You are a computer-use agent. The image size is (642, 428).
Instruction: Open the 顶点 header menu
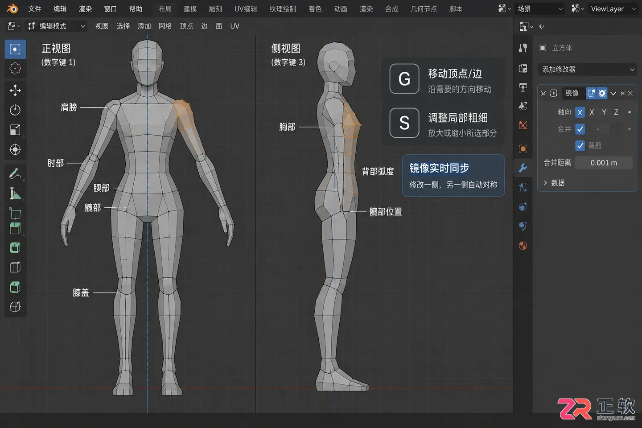click(186, 26)
